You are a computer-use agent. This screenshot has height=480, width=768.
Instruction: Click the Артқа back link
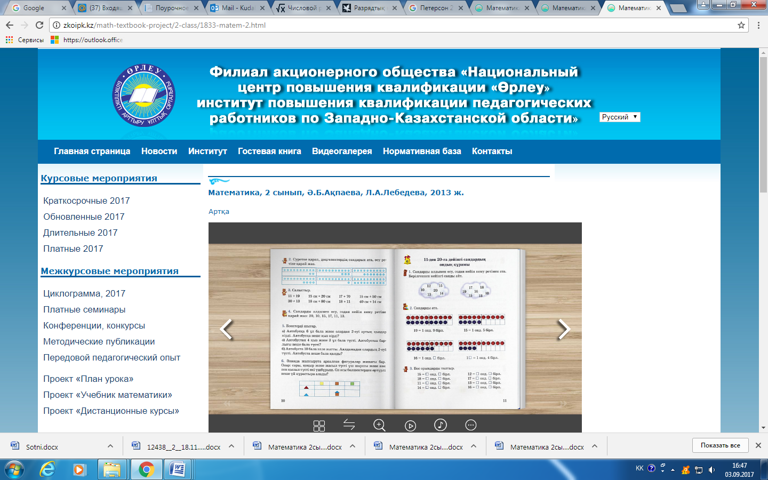click(219, 212)
